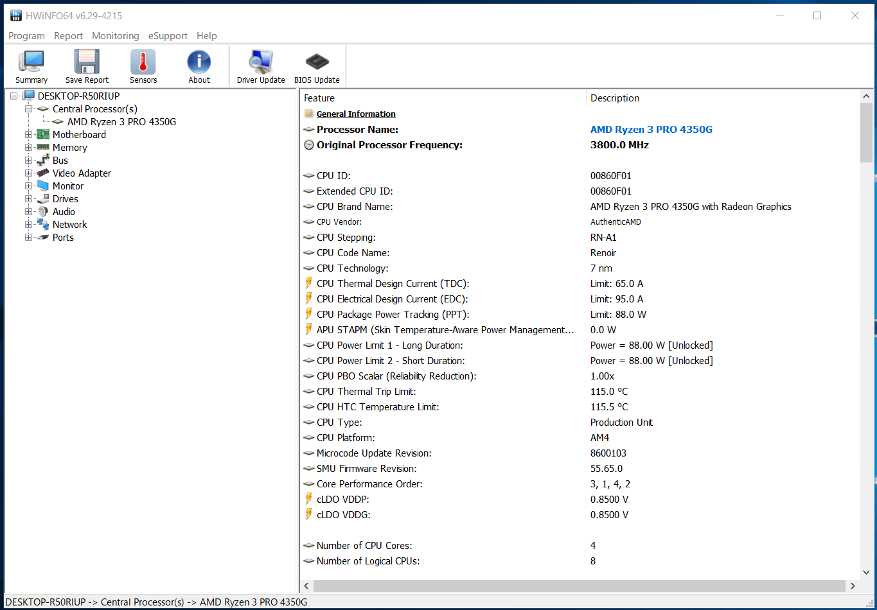Click the blue AMD Ryzen 3 PRO 4350G value

point(651,129)
